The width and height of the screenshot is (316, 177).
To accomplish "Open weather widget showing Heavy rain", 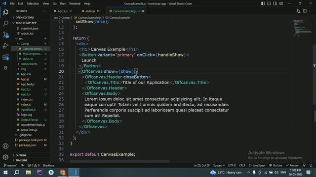I will pyautogui.click(x=226, y=173).
